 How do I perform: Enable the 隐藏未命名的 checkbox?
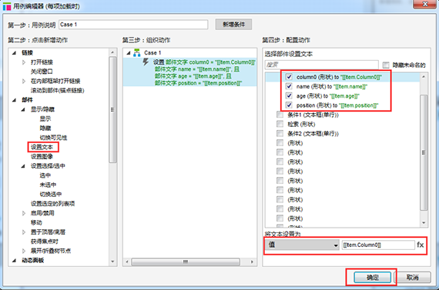pyautogui.click(x=386, y=65)
